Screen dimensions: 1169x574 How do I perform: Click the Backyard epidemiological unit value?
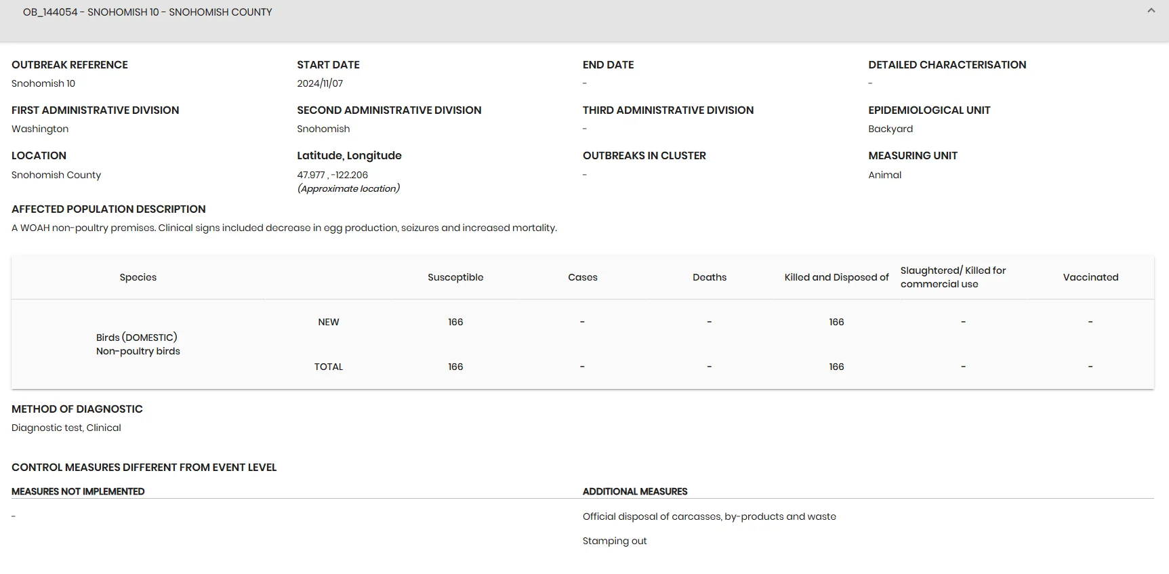(890, 129)
